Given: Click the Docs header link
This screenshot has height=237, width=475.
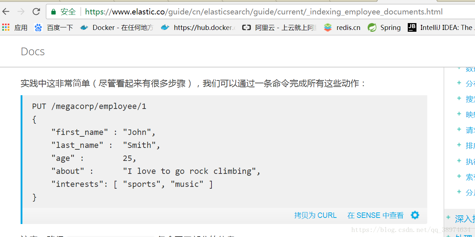Looking at the screenshot, I should 33,52.
